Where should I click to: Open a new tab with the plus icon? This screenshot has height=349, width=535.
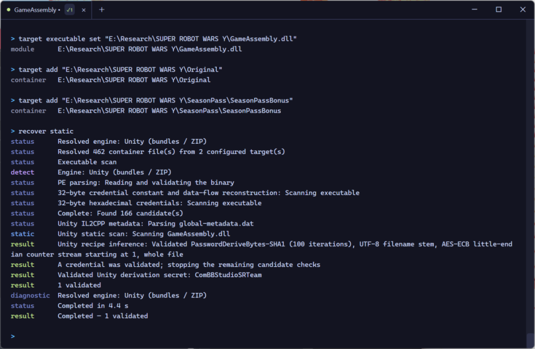coord(102,10)
